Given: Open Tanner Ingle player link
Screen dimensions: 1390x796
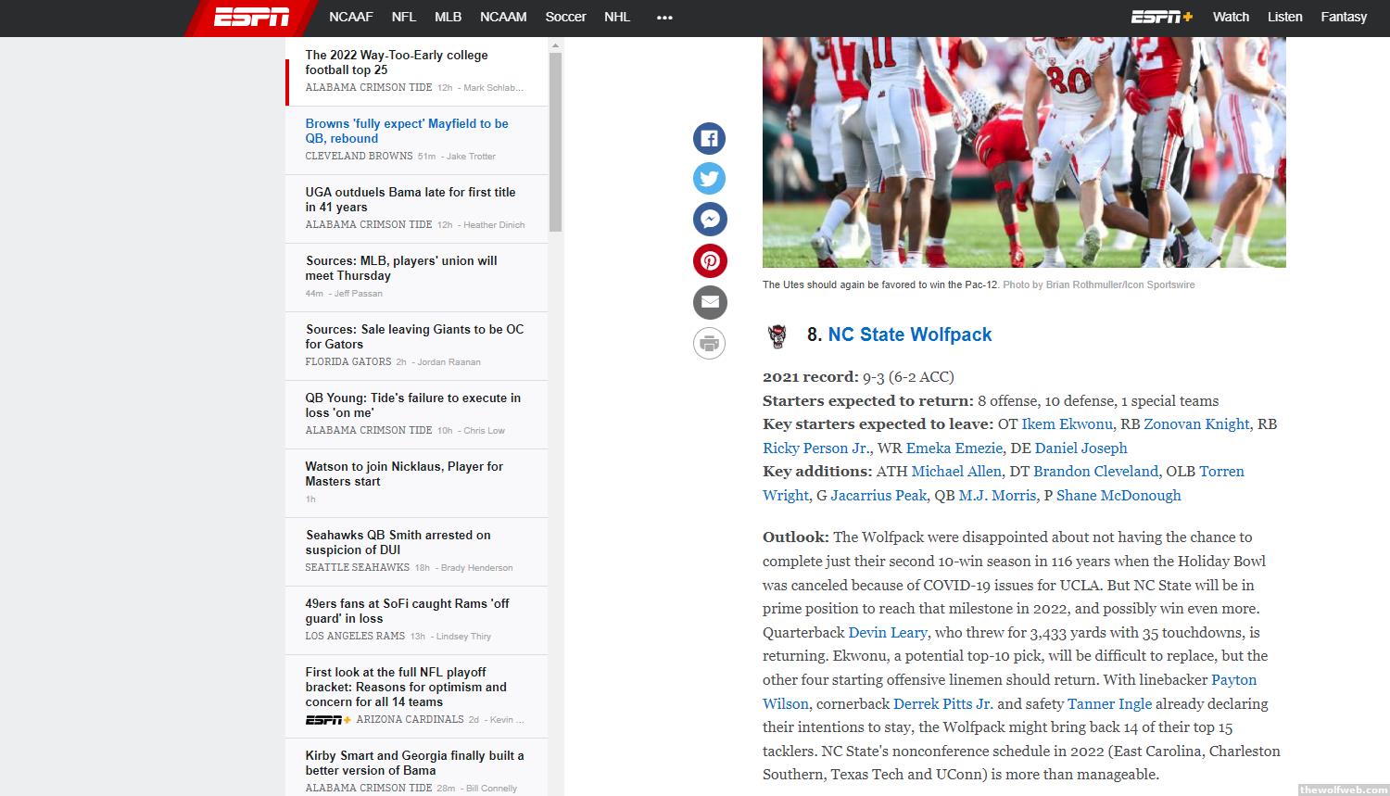Looking at the screenshot, I should (x=1109, y=703).
